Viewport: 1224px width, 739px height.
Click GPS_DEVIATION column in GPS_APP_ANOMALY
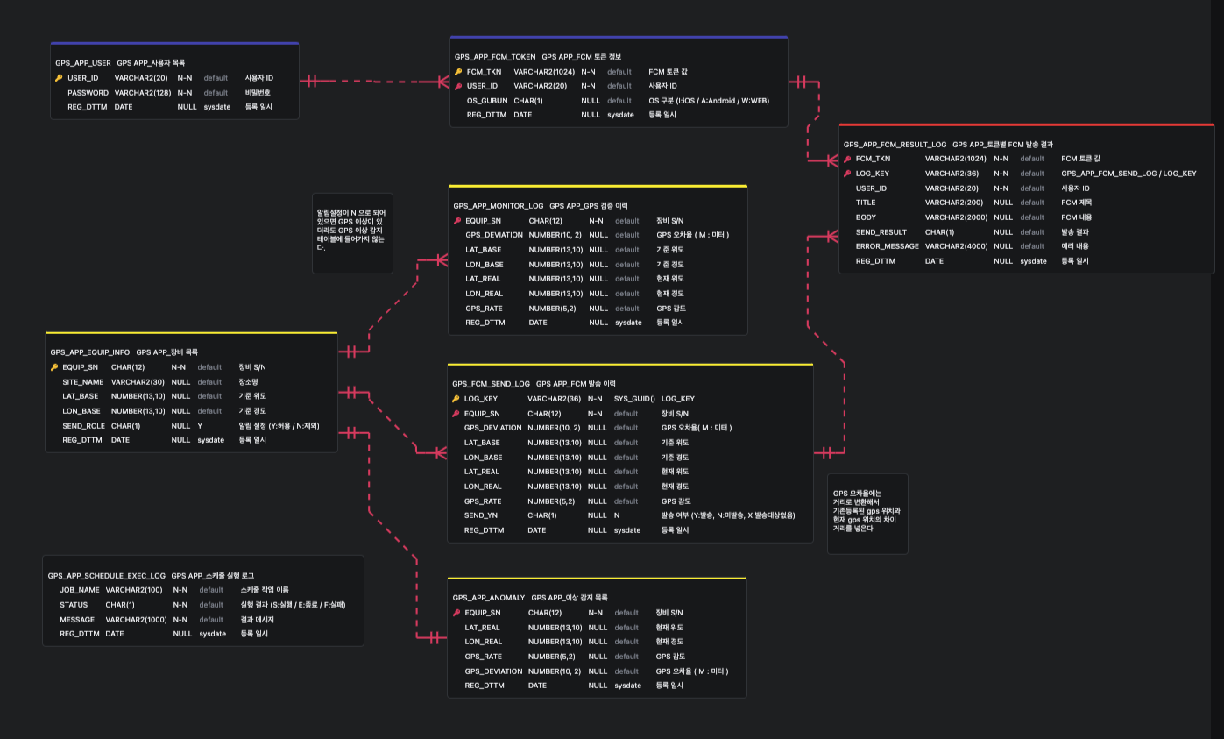[x=494, y=671]
